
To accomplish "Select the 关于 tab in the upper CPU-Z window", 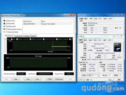I will click(110, 19).
